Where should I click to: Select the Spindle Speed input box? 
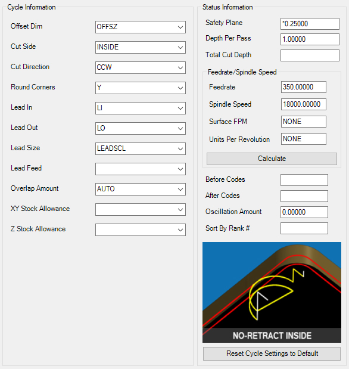tap(303, 104)
